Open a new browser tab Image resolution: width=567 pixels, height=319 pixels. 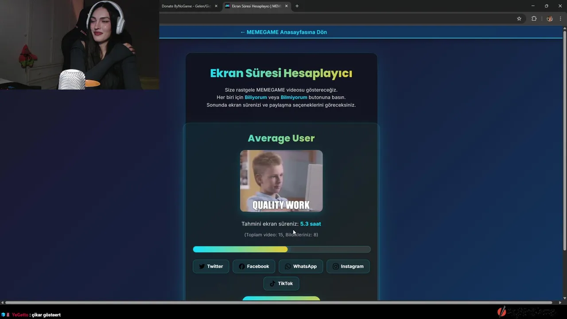[x=297, y=6]
